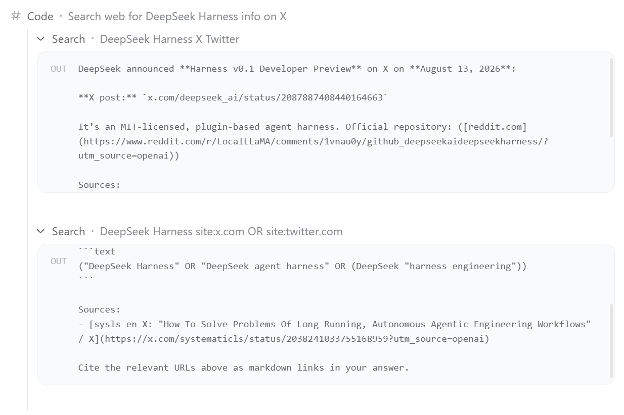This screenshot has width=624, height=415.
Task: Click the 'DeepSeek announced **Harness v0.1' line
Action: [297, 69]
